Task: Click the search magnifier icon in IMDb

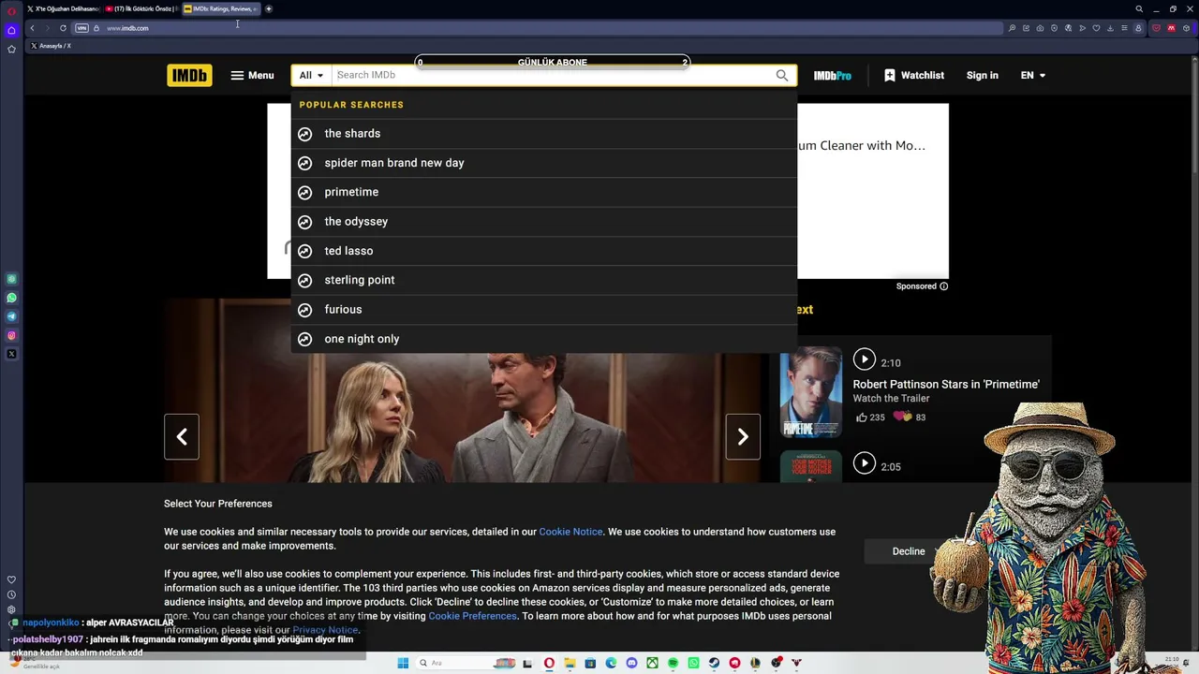Action: [782, 75]
